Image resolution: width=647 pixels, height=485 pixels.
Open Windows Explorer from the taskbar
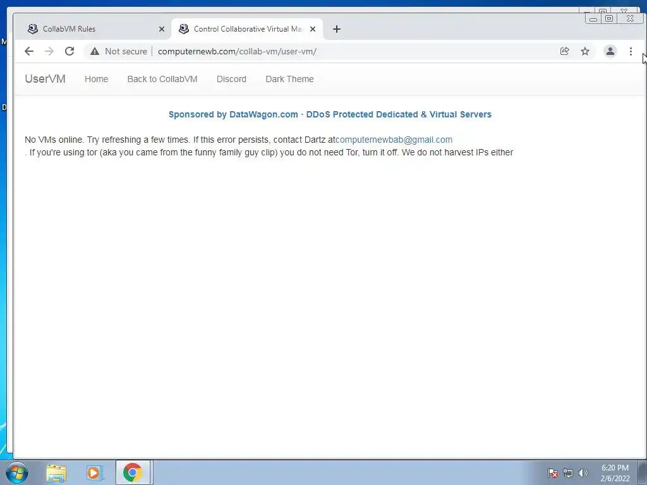coord(56,473)
